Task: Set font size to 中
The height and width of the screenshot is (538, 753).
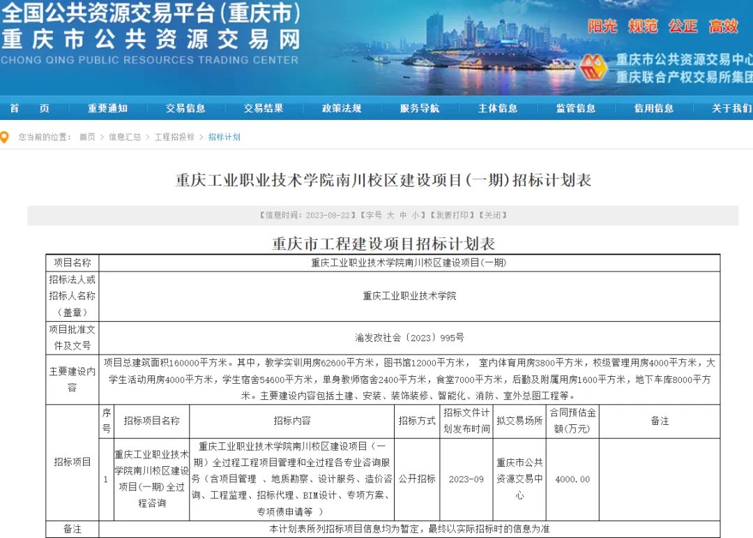Action: point(403,216)
